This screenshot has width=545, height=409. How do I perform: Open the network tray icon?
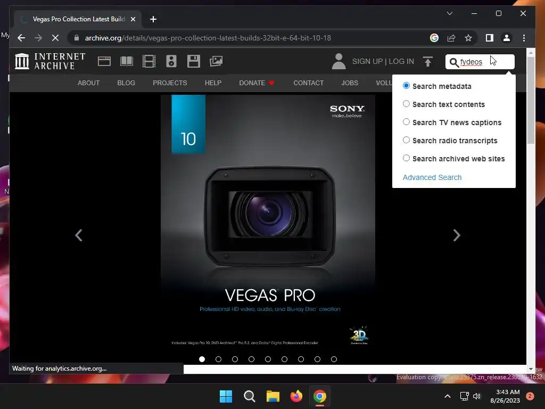(464, 396)
